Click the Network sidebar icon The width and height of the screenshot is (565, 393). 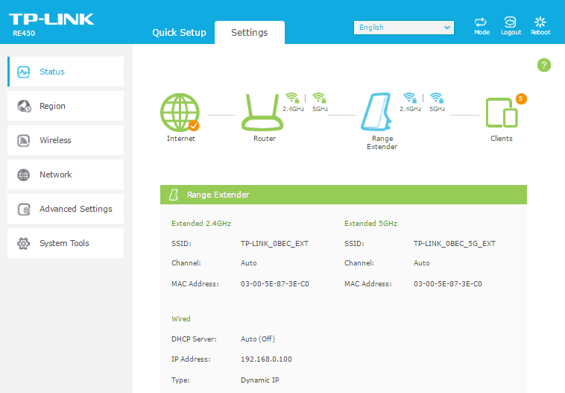point(24,175)
